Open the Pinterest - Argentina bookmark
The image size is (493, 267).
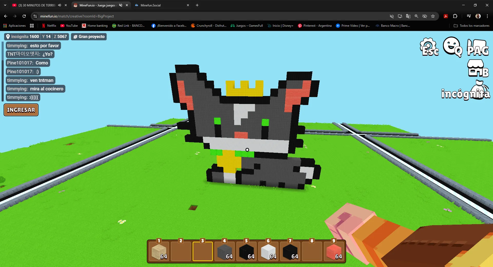pos(315,26)
